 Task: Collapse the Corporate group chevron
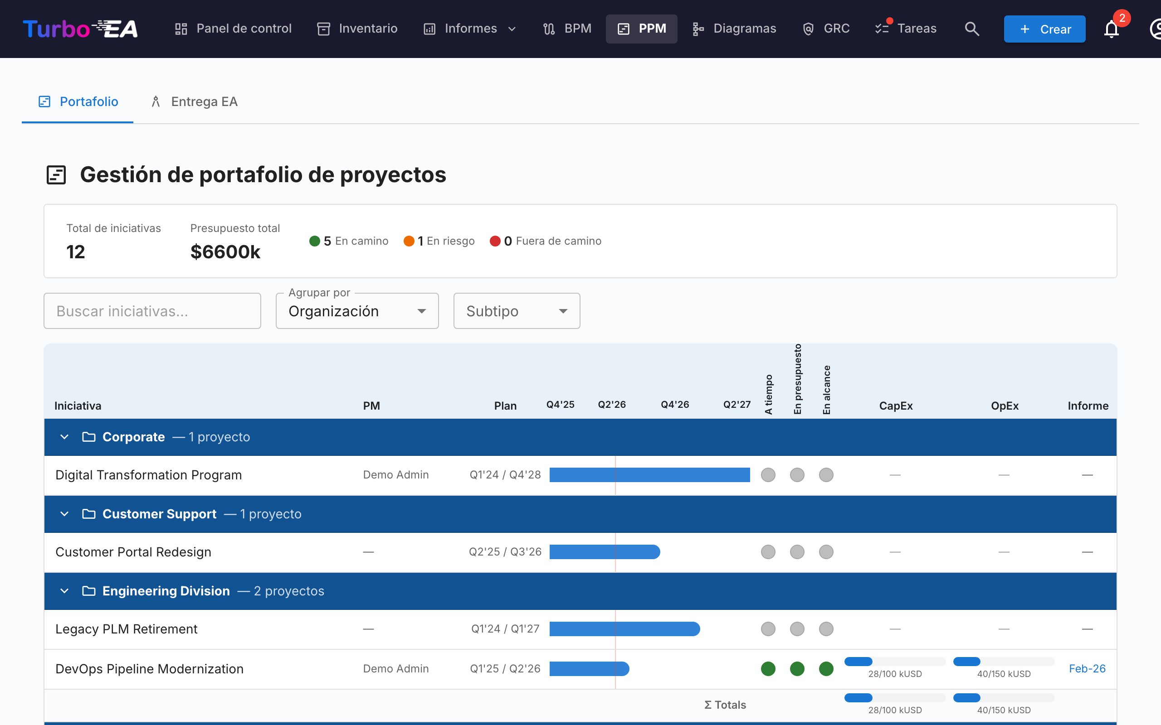(64, 437)
